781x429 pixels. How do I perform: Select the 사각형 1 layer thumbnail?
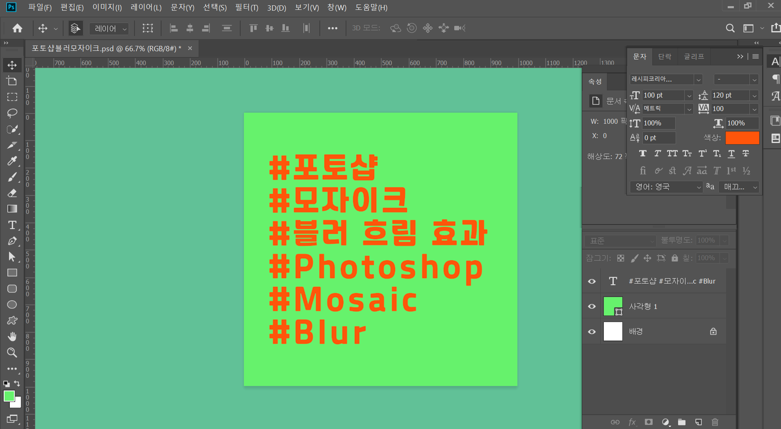click(613, 306)
